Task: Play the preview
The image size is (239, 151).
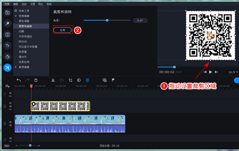Action: pos(210,72)
